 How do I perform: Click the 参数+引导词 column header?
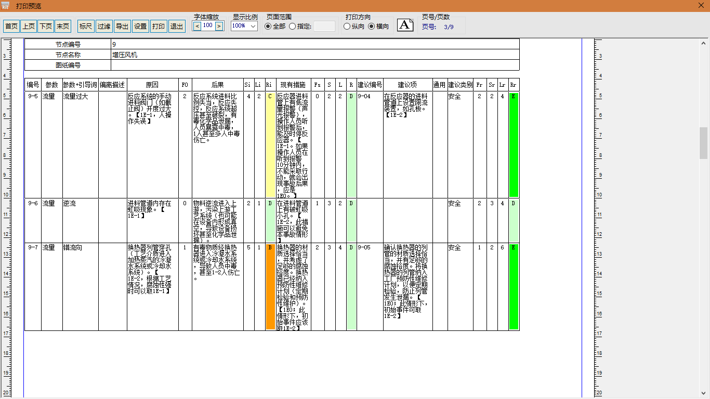[81, 85]
